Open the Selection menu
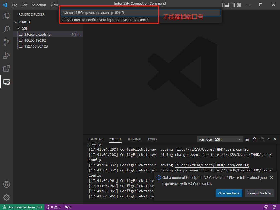 39,5
